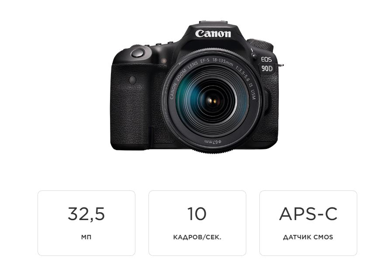
Task: Click the large number 10
Action: [197, 214]
